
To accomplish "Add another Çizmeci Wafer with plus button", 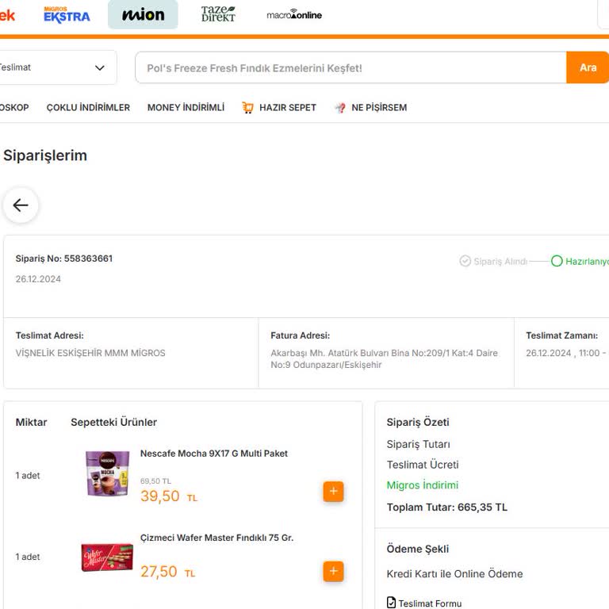I will (x=333, y=571).
